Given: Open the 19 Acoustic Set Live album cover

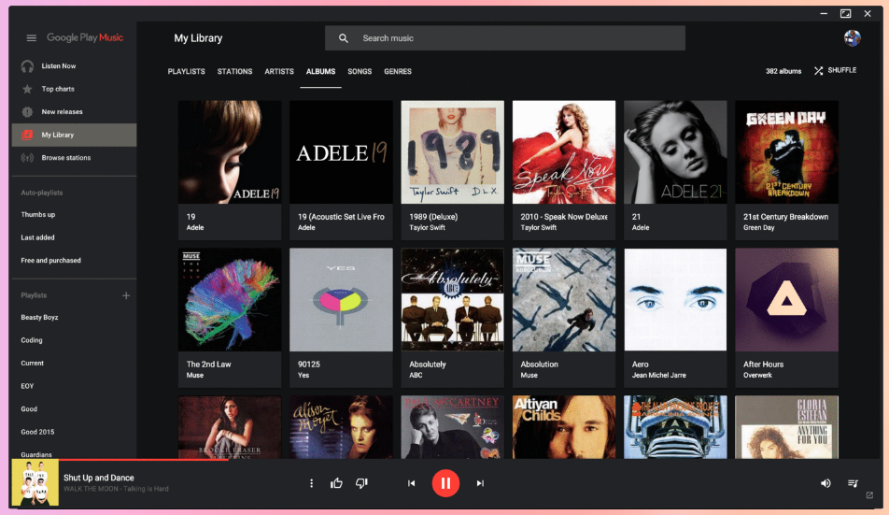Looking at the screenshot, I should click(341, 152).
